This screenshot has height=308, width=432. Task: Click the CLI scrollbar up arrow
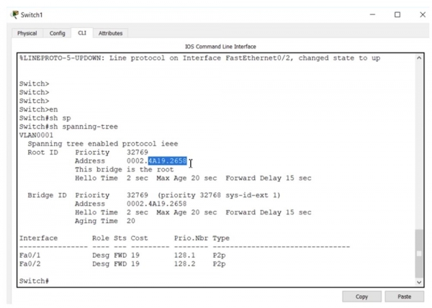point(419,58)
